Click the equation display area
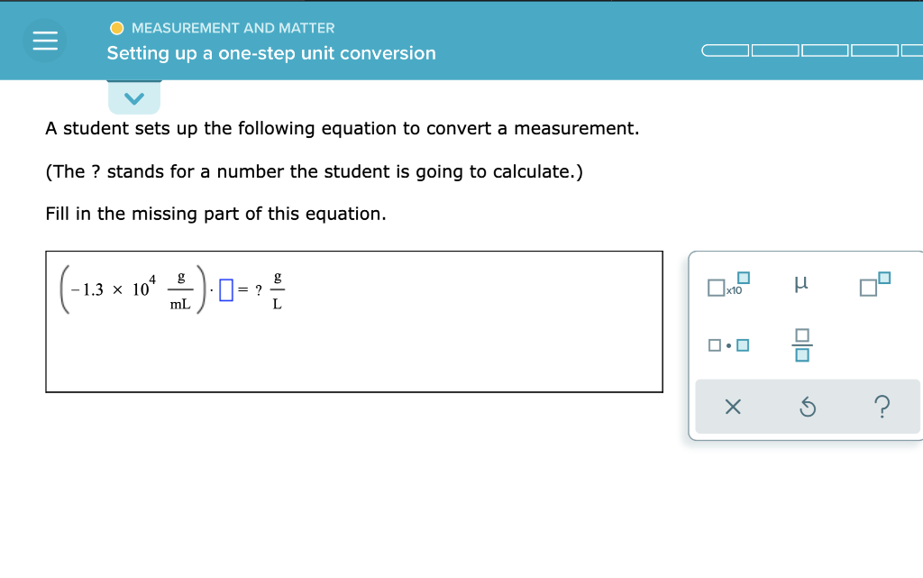Viewport: 923px width, 578px height. point(354,321)
